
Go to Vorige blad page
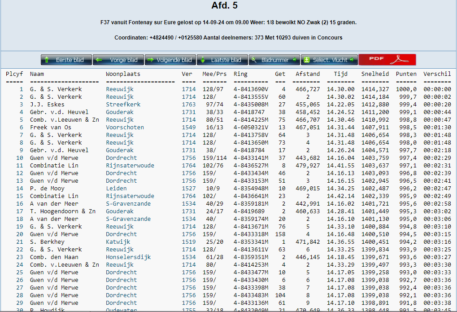118,60
